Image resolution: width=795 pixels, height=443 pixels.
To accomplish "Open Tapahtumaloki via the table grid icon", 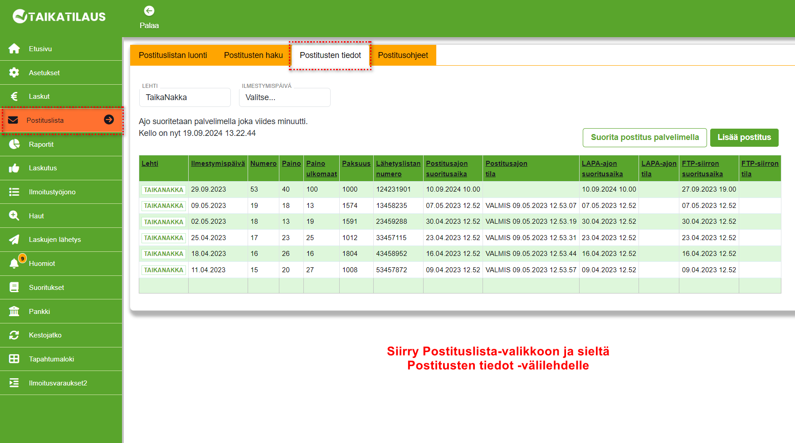I will (14, 359).
